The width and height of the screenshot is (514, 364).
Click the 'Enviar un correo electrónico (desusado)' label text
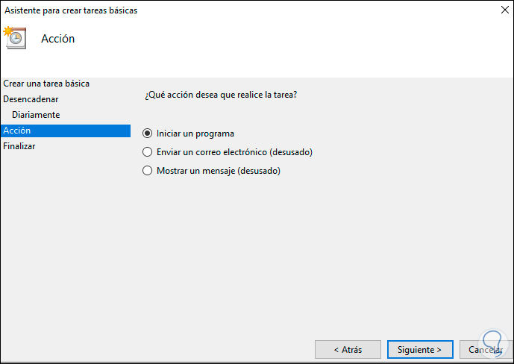[234, 152]
